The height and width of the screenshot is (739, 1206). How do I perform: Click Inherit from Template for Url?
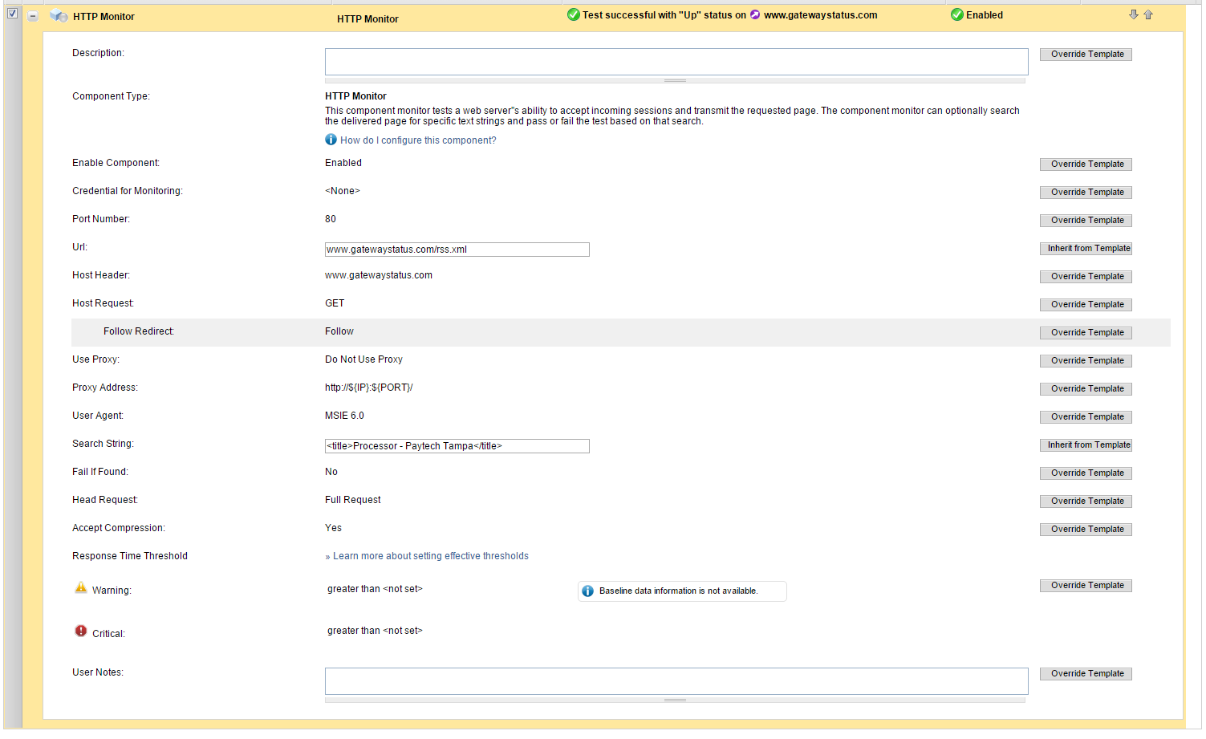[1086, 249]
